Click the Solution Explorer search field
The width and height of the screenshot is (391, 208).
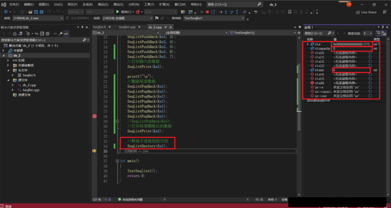coord(45,40)
